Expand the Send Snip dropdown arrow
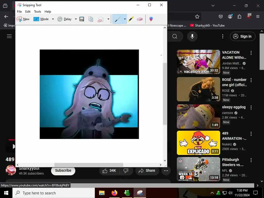264x198 pixels. (108, 19)
